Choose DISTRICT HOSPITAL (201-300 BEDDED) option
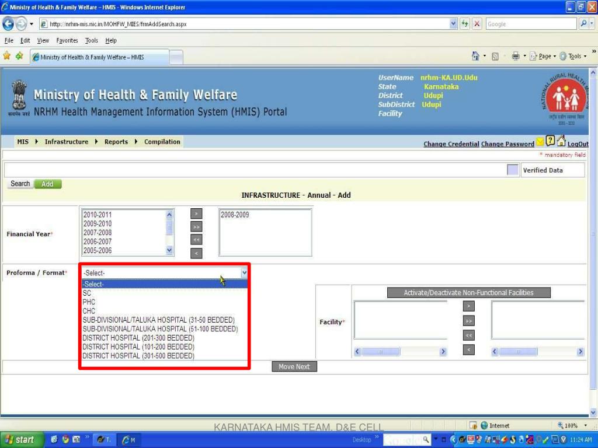598x448 pixels. click(x=138, y=338)
